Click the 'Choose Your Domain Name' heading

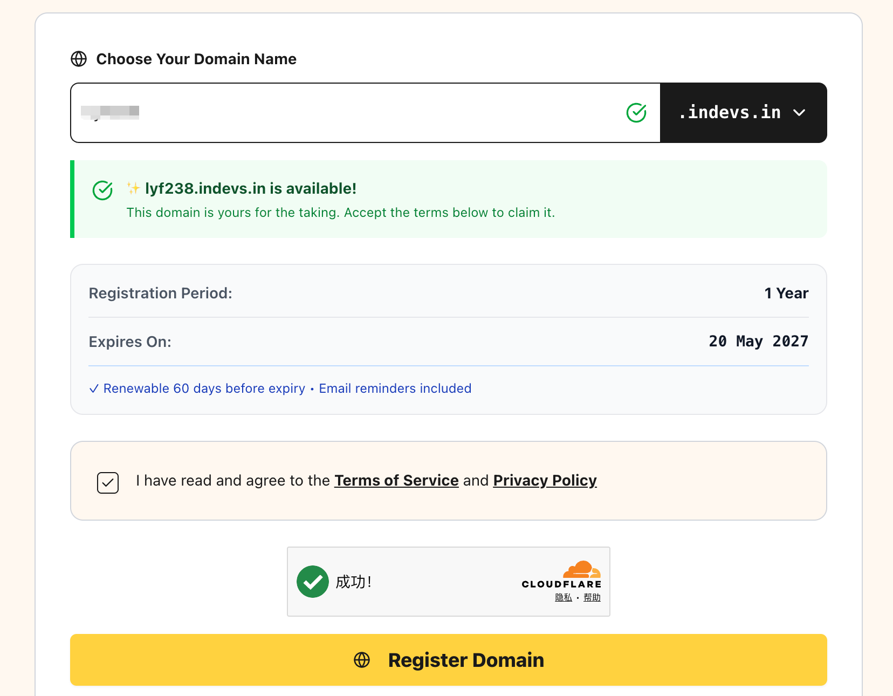pos(196,59)
